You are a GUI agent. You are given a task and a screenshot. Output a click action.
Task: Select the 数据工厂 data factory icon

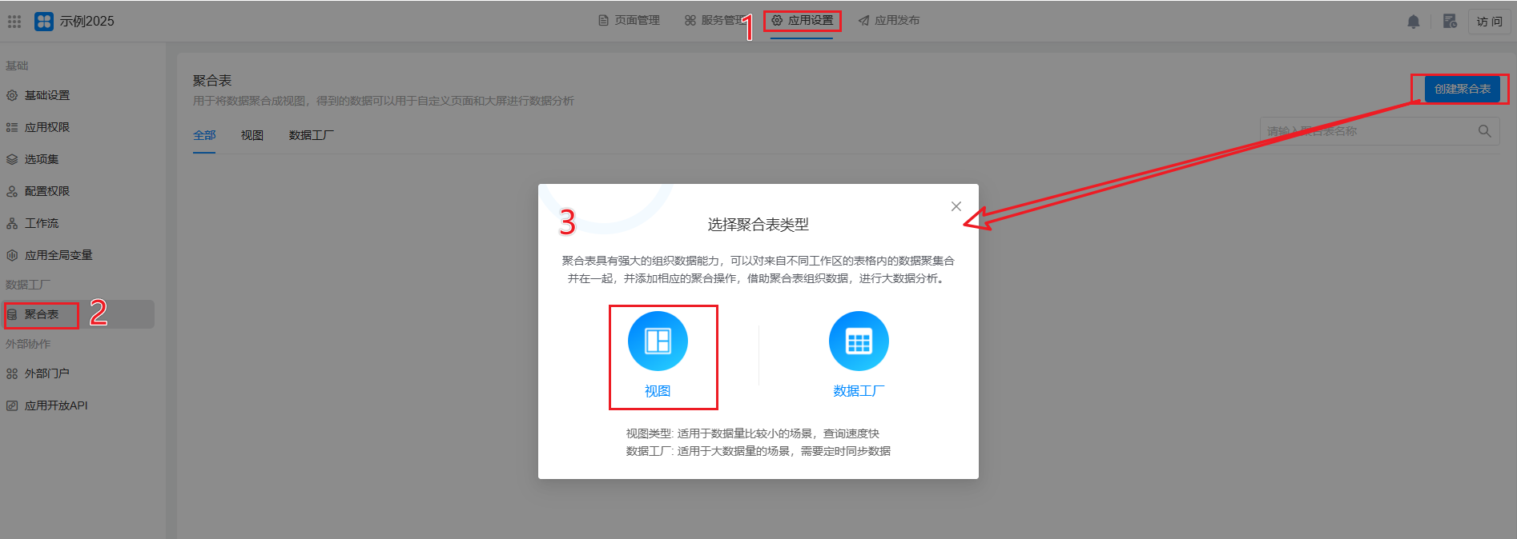[859, 341]
